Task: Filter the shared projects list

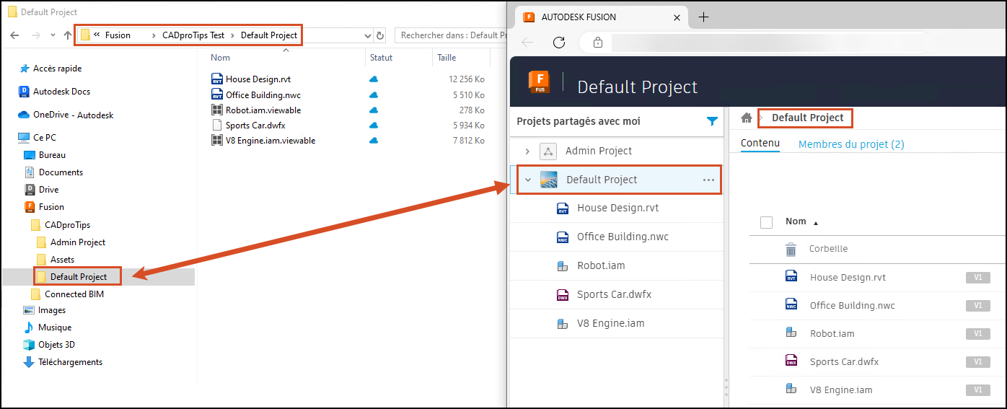Action: pyautogui.click(x=712, y=122)
